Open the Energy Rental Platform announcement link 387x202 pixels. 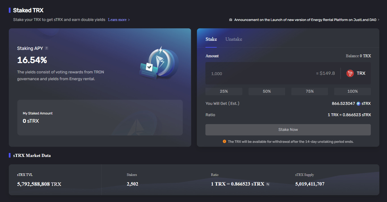tap(305, 20)
